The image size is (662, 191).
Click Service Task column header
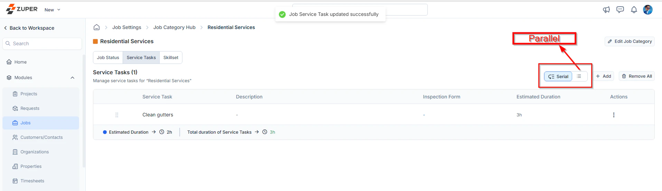point(157,97)
